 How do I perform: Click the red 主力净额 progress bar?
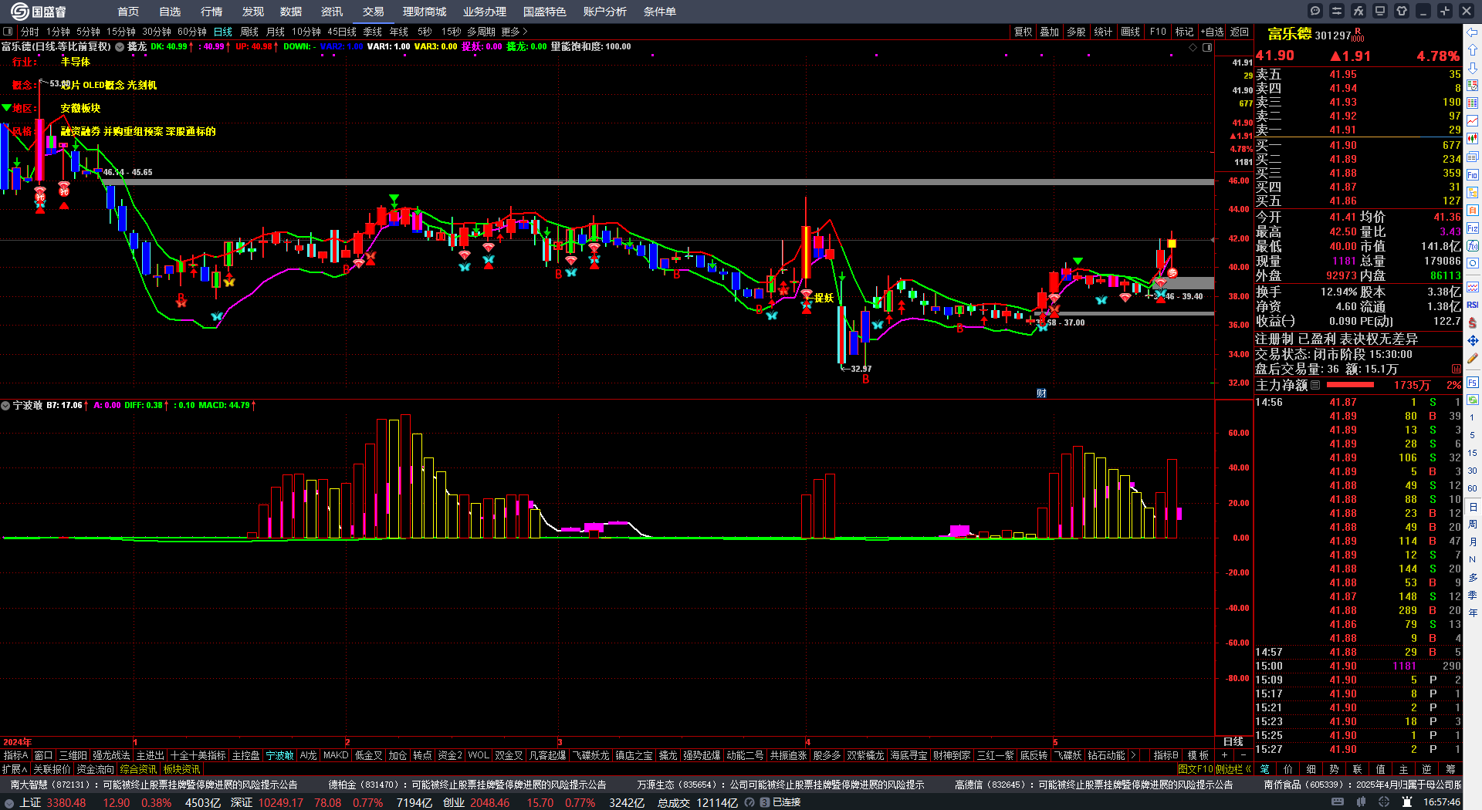tap(1349, 385)
